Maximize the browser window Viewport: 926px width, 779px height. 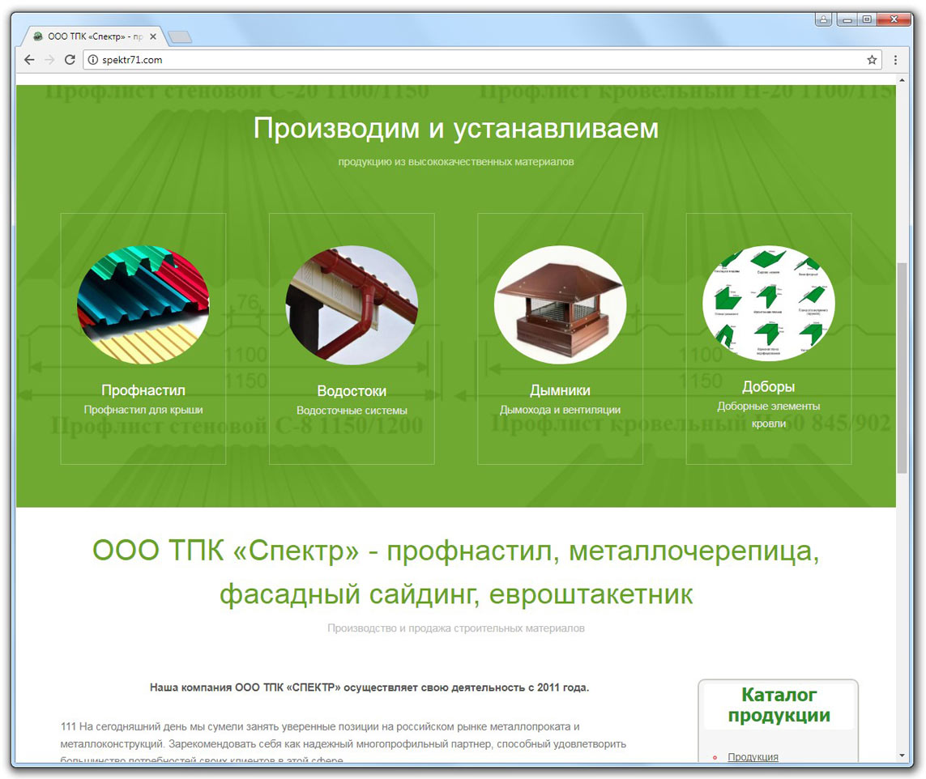866,19
